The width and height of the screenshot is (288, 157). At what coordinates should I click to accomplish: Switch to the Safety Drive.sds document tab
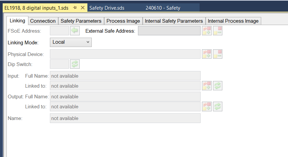(107, 8)
